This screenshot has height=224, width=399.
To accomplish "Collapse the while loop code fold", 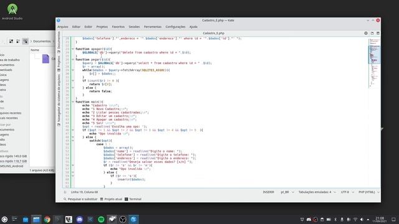I will (x=73, y=70).
